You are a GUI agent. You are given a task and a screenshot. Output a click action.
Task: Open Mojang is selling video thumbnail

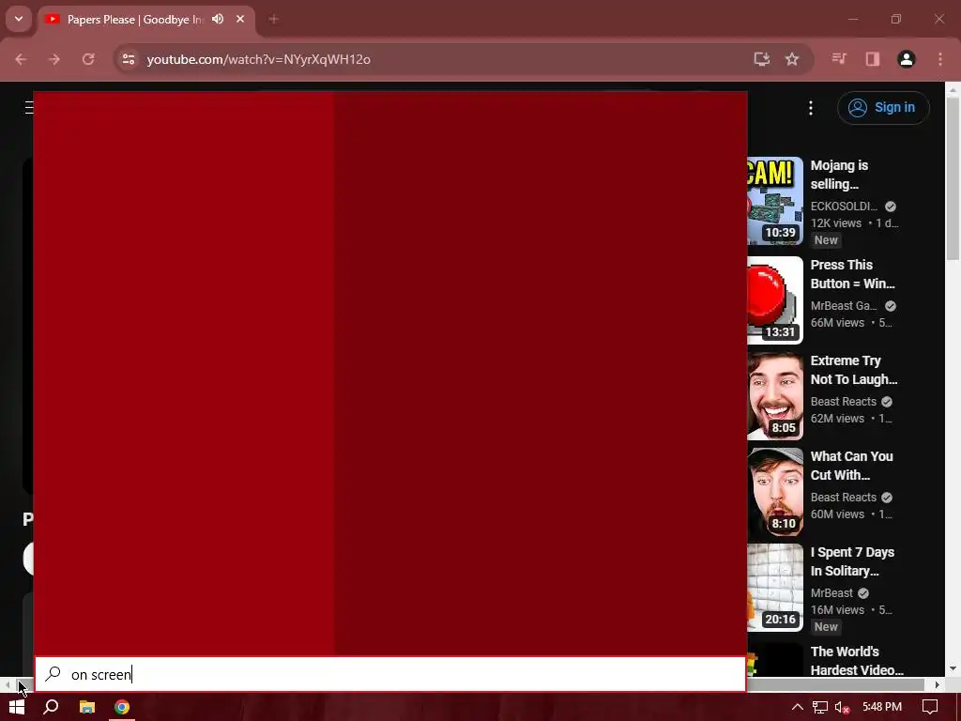(774, 201)
